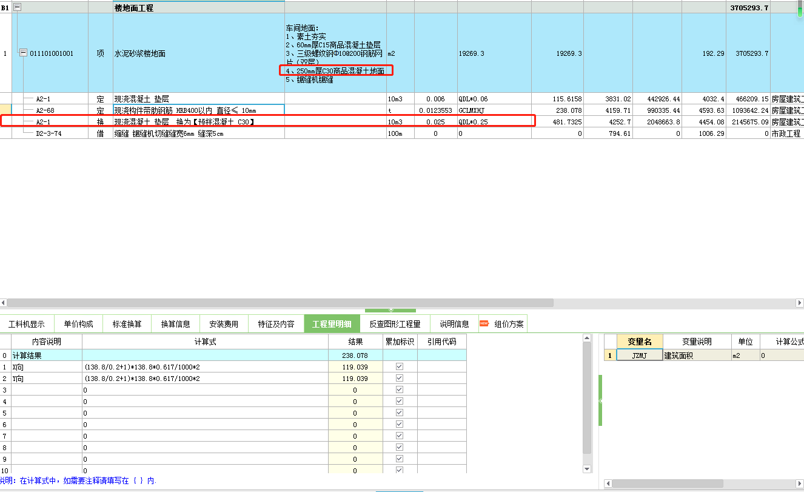The width and height of the screenshot is (804, 492).
Task: Click the 0.0123553 content cell
Action: (435, 110)
